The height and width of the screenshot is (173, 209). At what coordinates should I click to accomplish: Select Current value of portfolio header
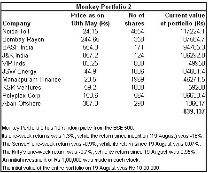coord(183,19)
